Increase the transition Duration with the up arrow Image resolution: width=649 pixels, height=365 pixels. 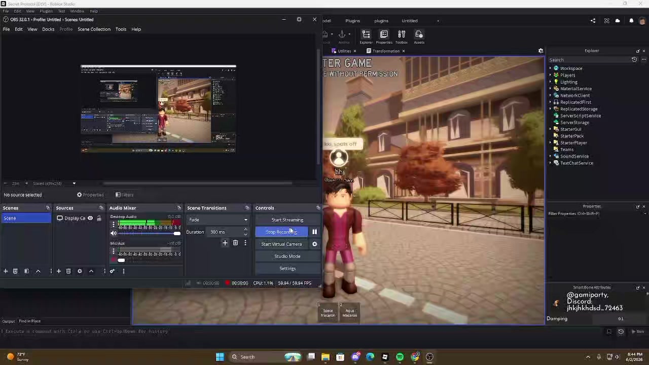tap(246, 230)
